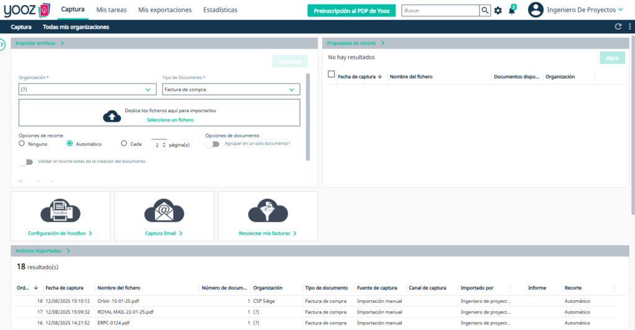Sort by the Ord. column arrow

click(x=35, y=288)
